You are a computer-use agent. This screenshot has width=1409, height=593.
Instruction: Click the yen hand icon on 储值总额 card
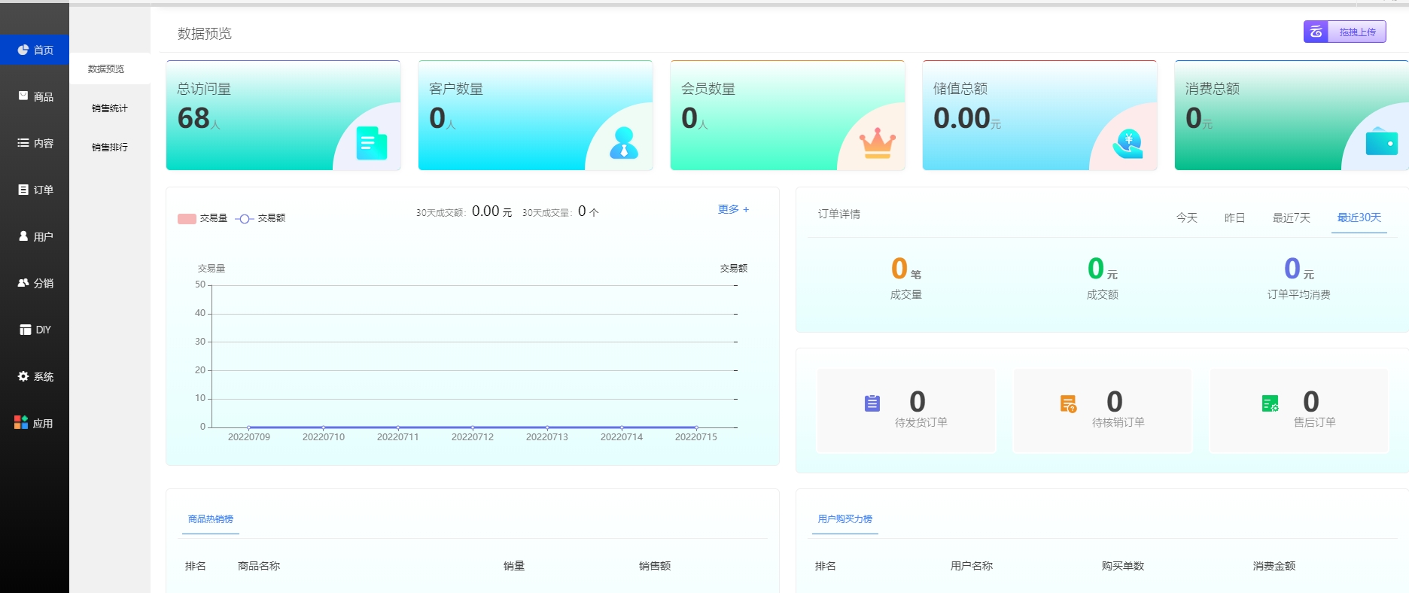click(x=1128, y=143)
